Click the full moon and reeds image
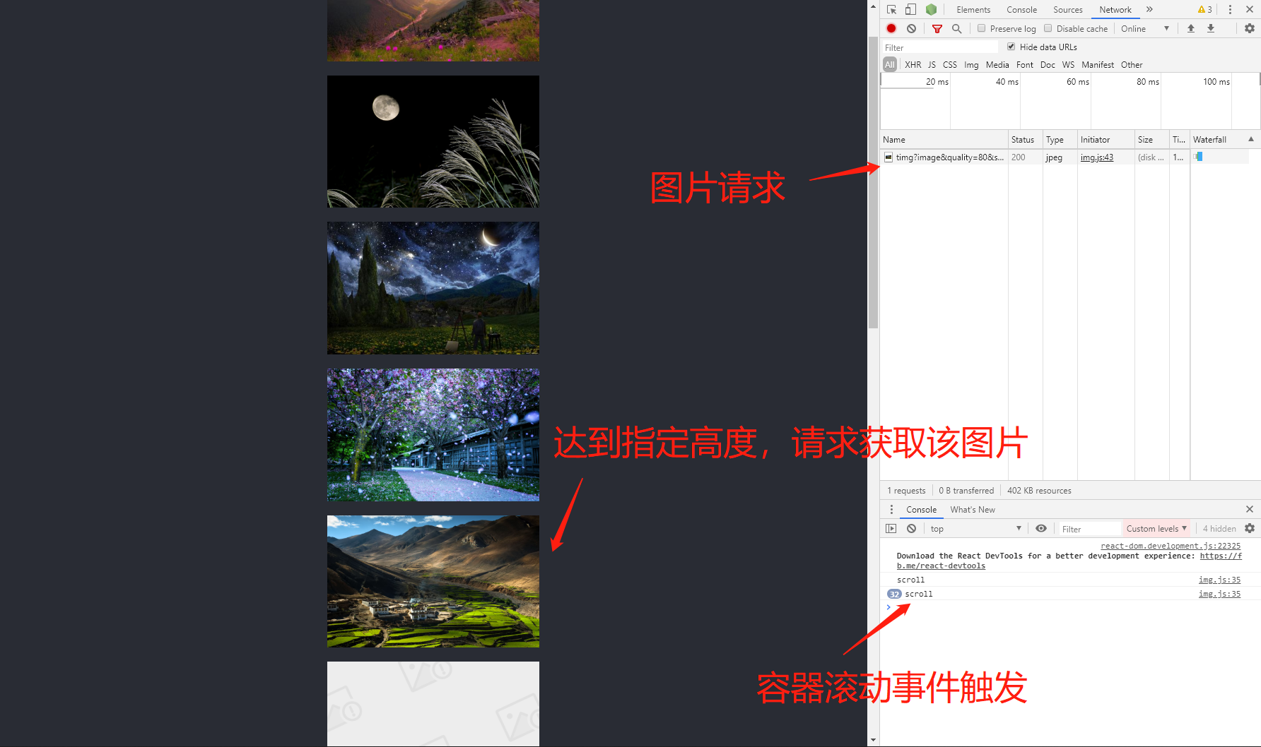Image resolution: width=1261 pixels, height=747 pixels. click(x=433, y=142)
